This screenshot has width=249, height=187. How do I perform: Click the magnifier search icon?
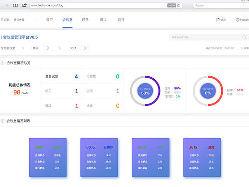[244, 37]
